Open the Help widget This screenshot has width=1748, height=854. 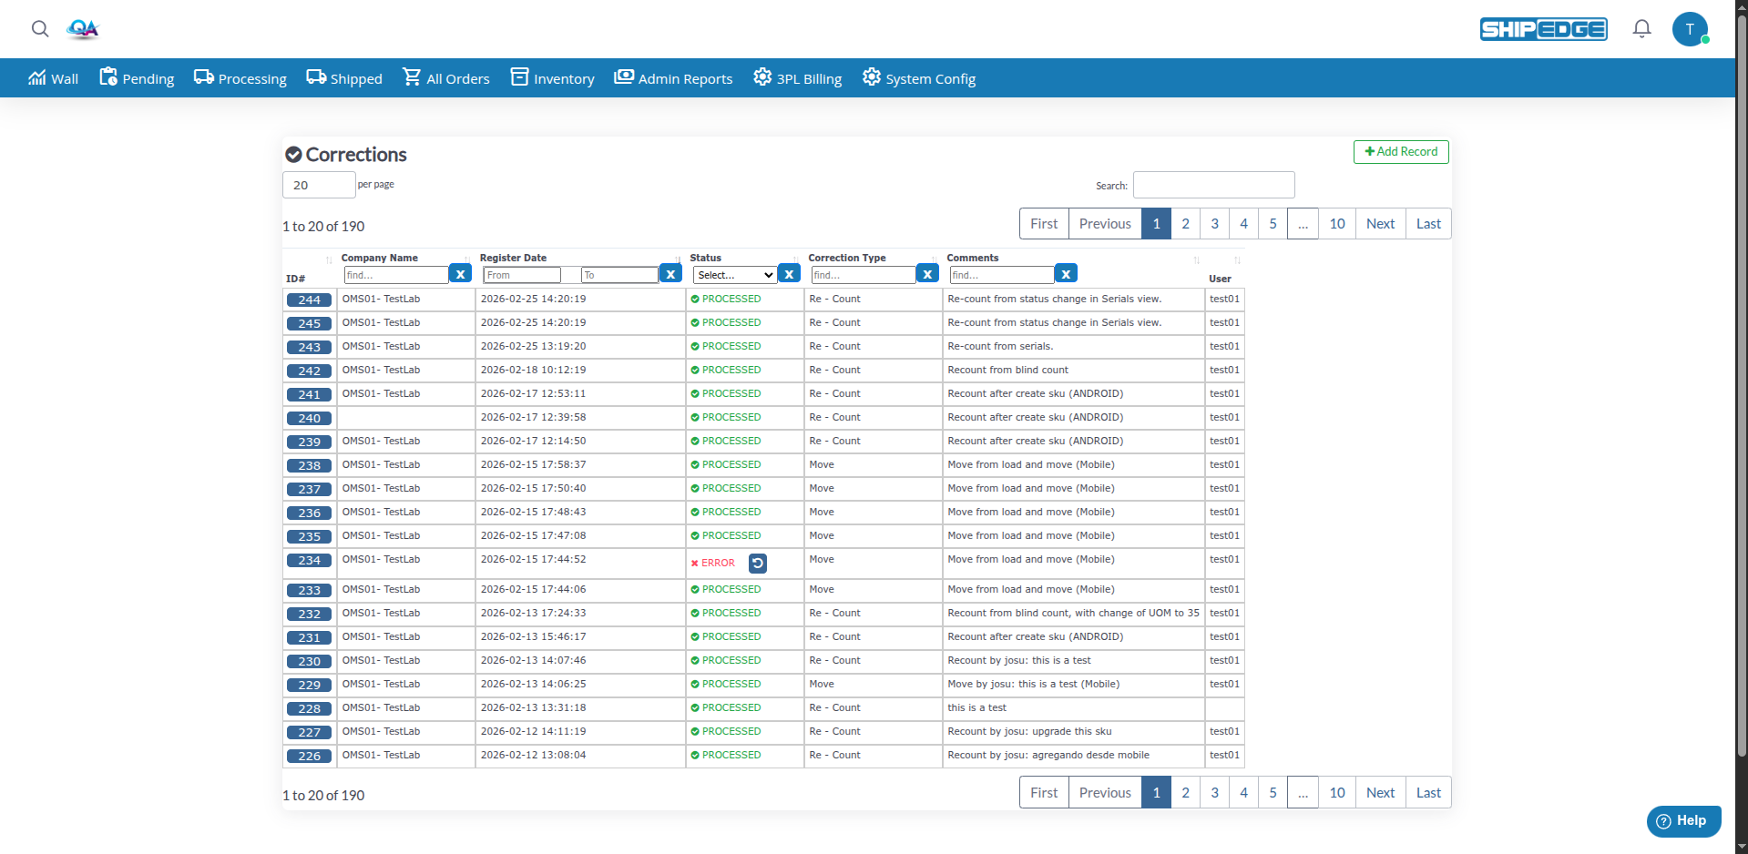(1682, 821)
